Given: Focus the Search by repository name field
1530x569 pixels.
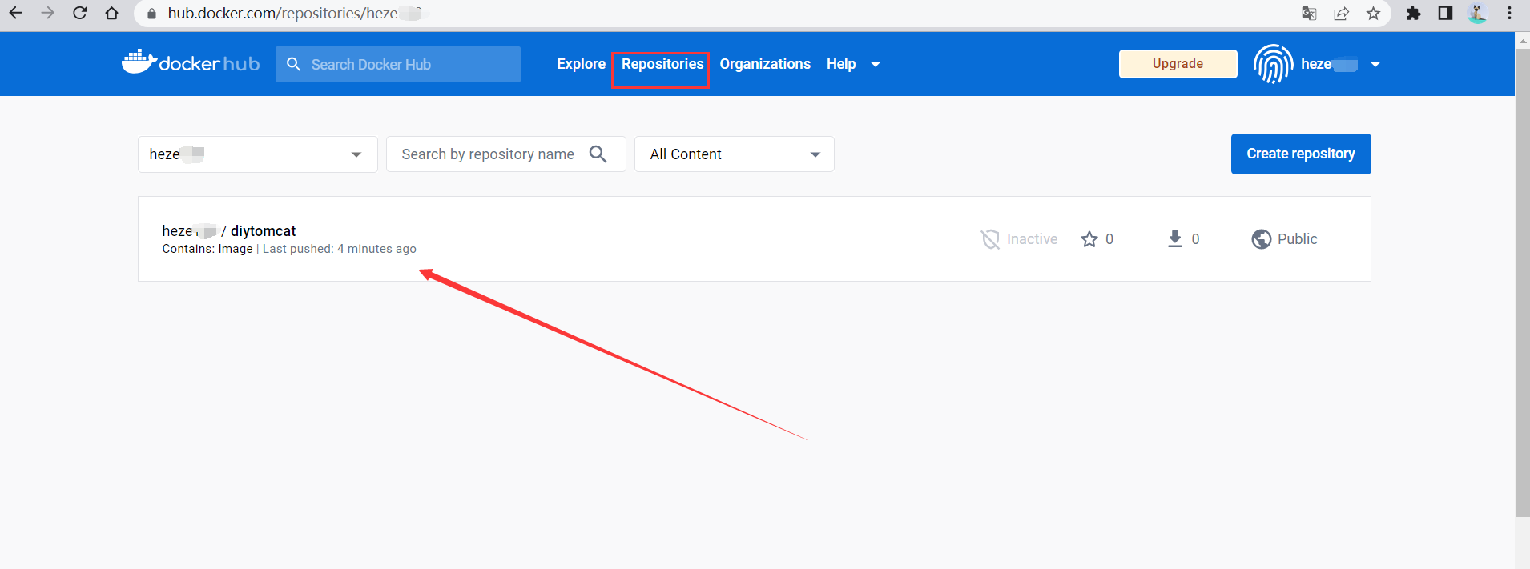Looking at the screenshot, I should pyautogui.click(x=505, y=154).
